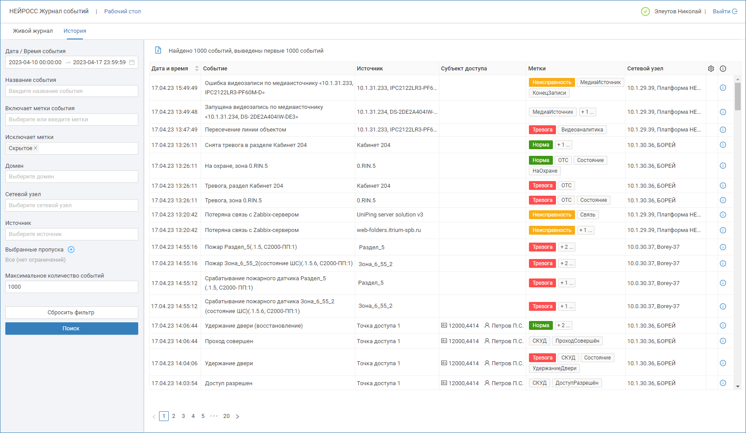Click info icon in the table header
Screen dimensions: 746x433
(x=723, y=69)
